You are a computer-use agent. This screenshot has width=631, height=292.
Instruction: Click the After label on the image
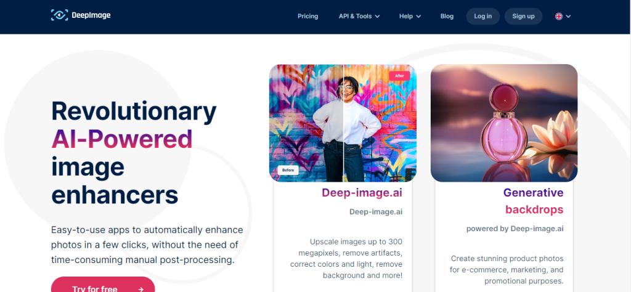pos(399,76)
